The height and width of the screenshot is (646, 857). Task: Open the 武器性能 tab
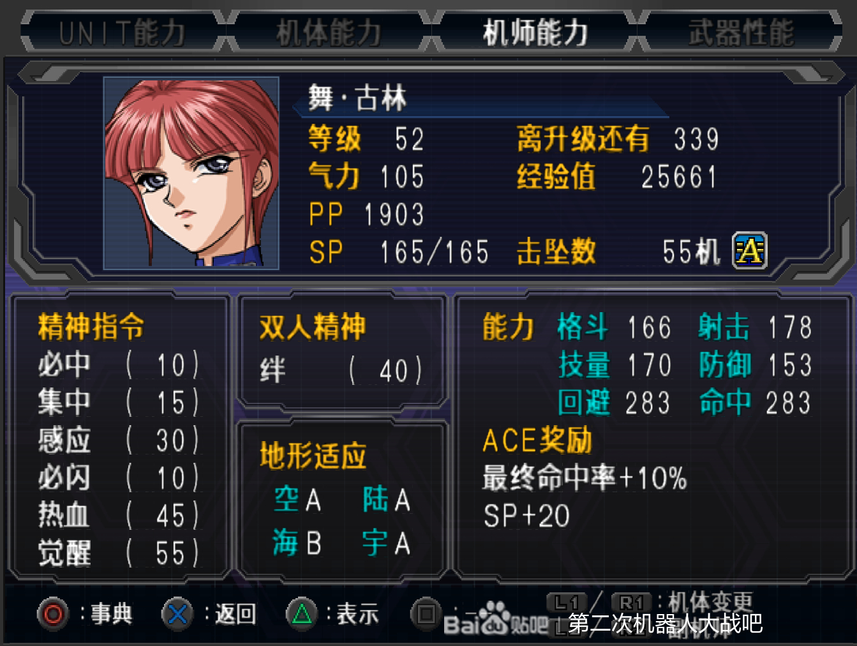[x=741, y=32]
